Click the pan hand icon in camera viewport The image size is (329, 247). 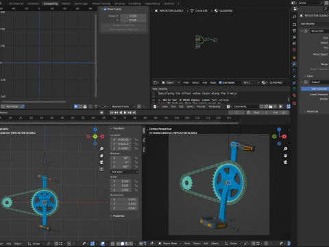click(x=285, y=156)
